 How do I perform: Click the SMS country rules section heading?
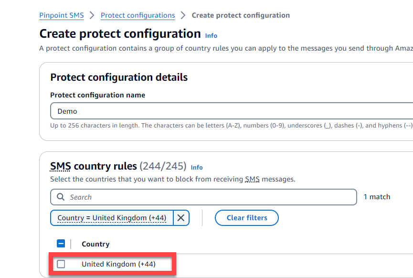click(x=106, y=166)
